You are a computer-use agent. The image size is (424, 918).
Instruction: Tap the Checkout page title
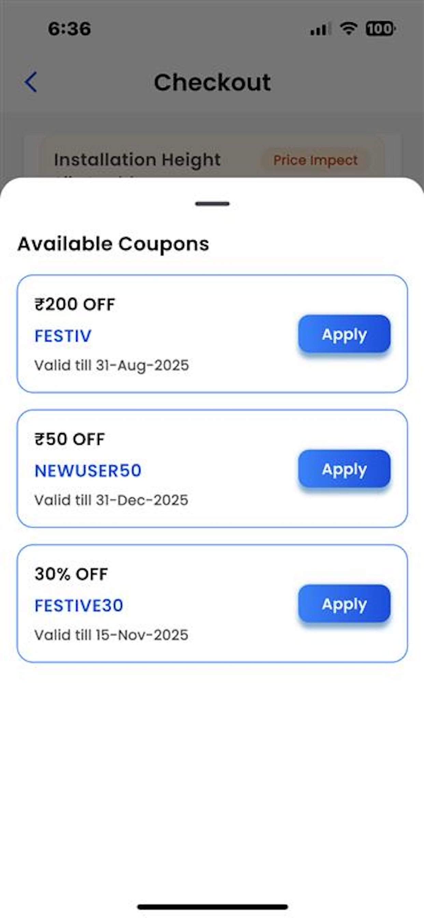[x=212, y=82]
